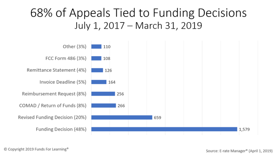
Task: Click the Revised Funding Decision (20%) label
Action: pos(52,117)
